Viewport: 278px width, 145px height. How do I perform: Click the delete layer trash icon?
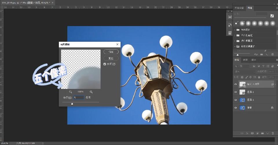272,133
